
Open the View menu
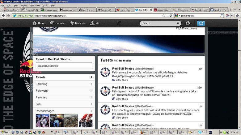click(x=16, y=5)
